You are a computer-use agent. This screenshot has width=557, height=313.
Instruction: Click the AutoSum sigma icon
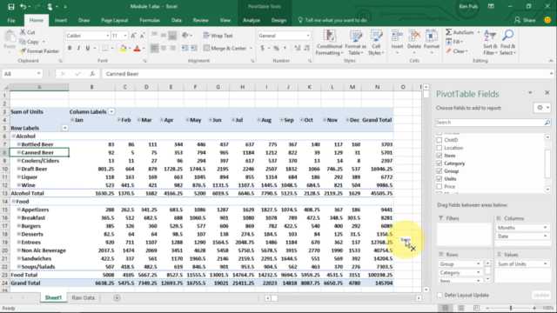coord(449,32)
